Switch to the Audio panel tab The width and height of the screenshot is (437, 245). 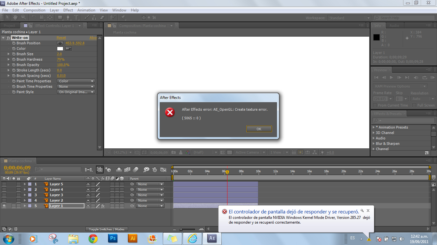tap(394, 26)
